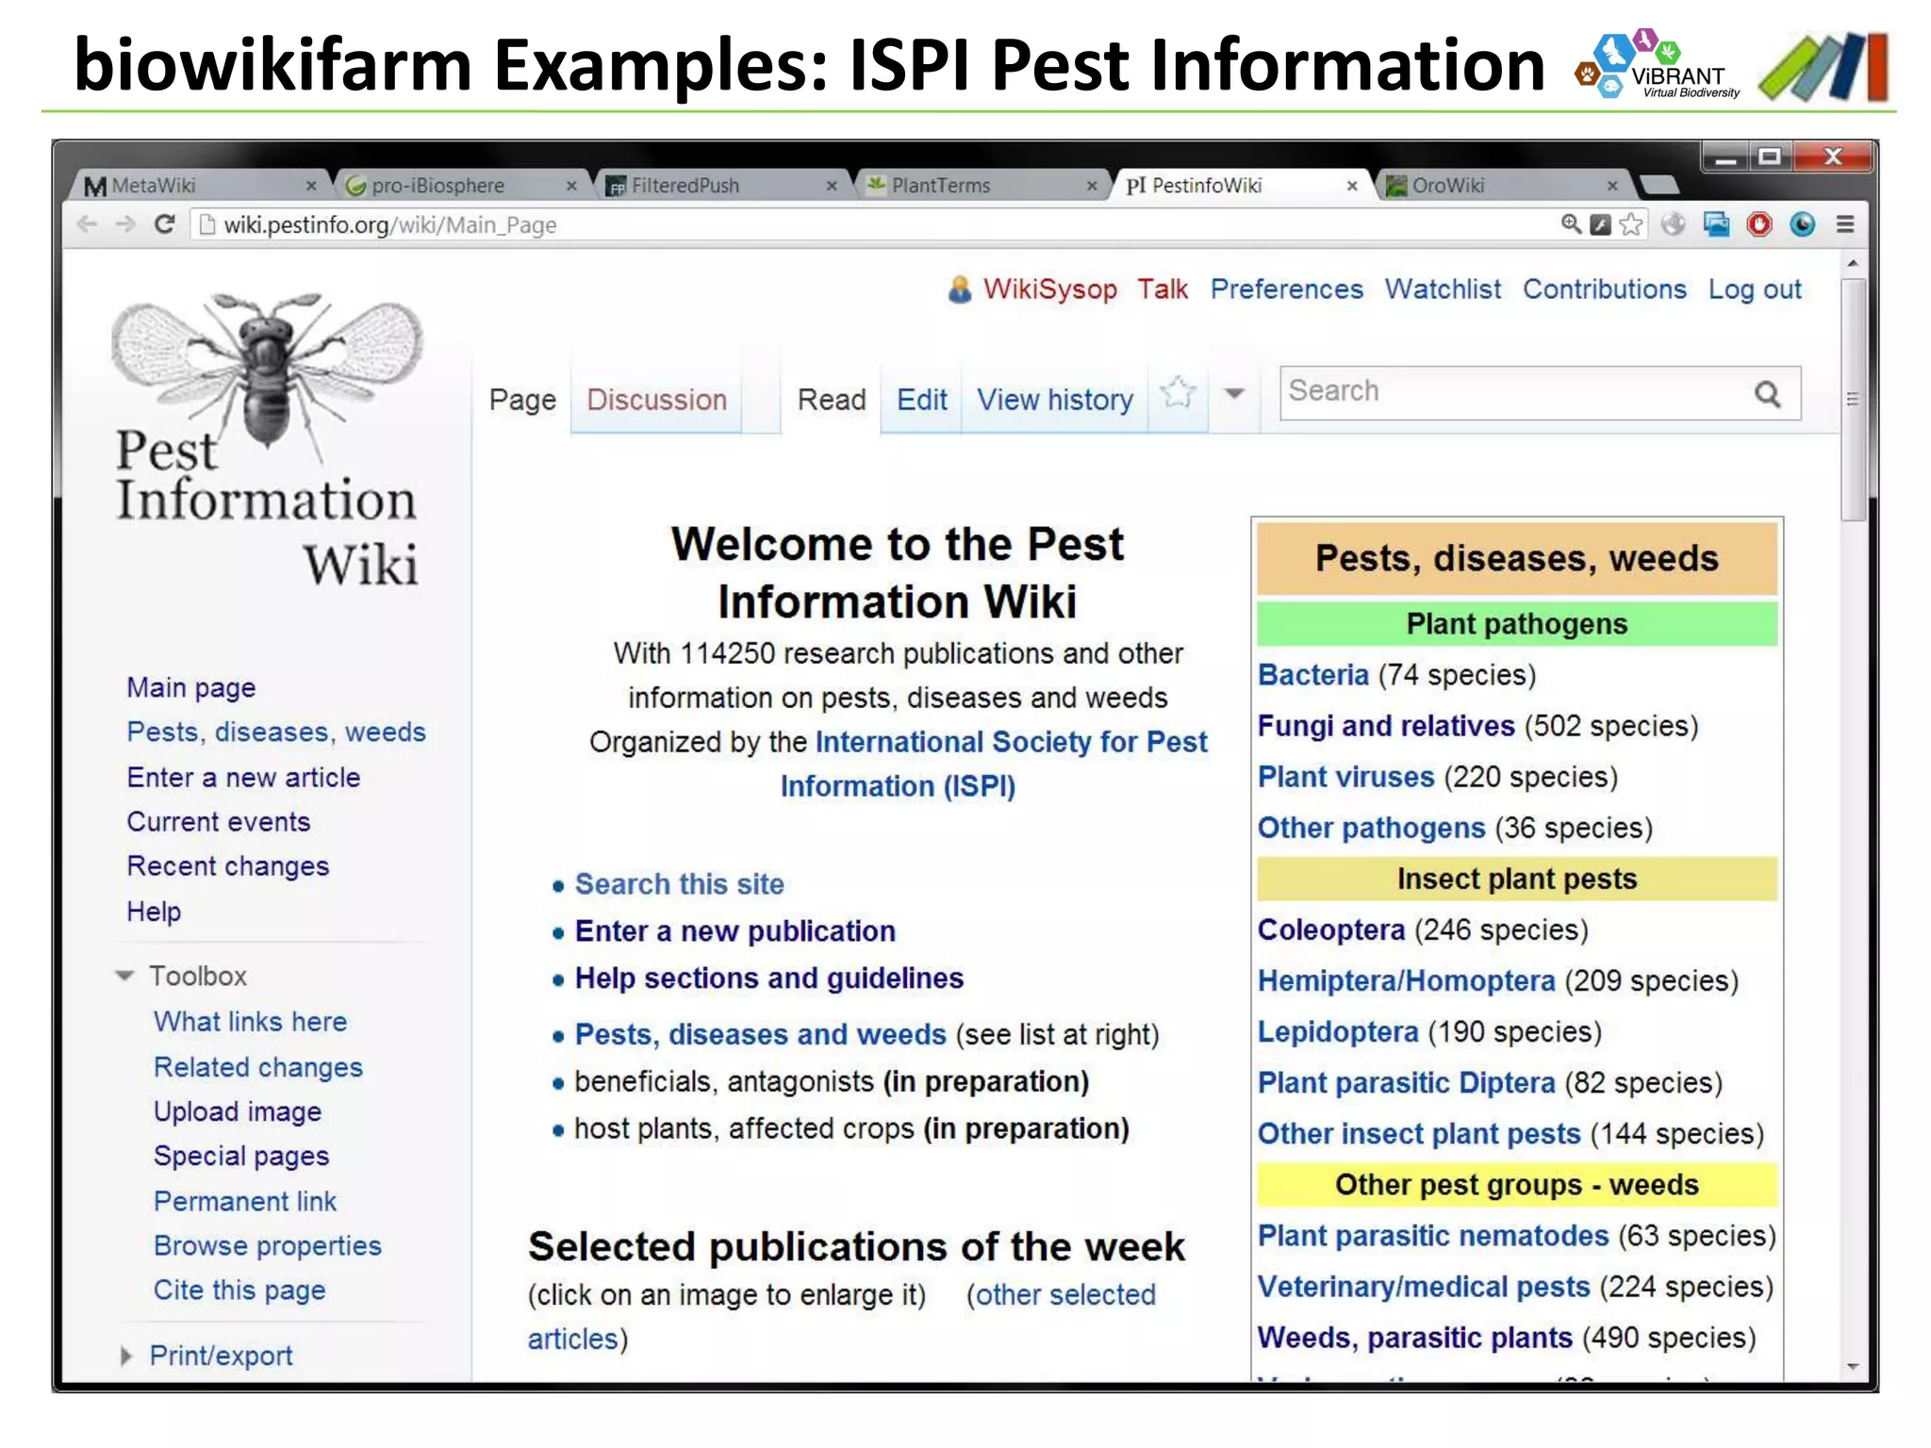Click the scrollbar up arrow
This screenshot has height=1448, width=1931.
pyautogui.click(x=1853, y=263)
